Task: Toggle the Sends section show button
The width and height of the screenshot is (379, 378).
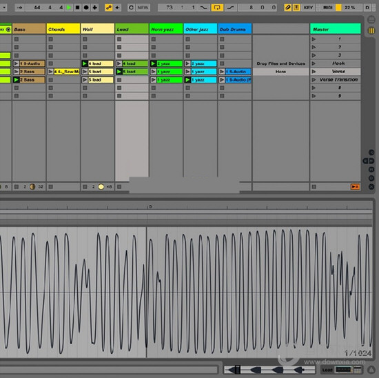Action: coord(371,161)
